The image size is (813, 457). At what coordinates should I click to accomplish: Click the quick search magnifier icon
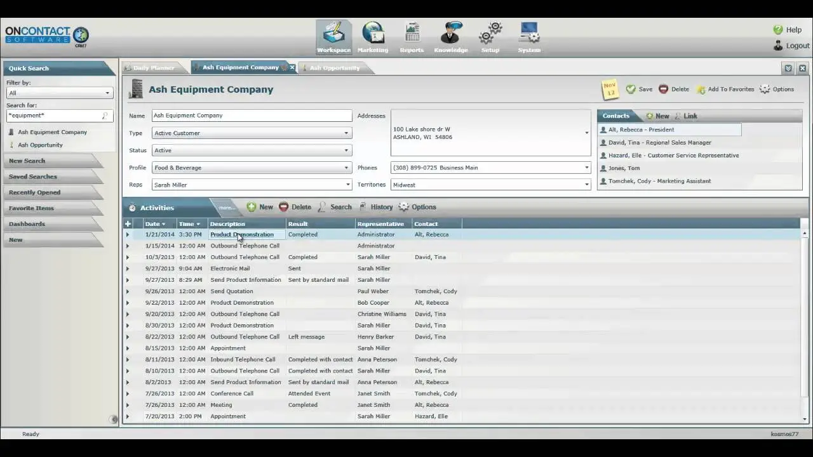105,116
